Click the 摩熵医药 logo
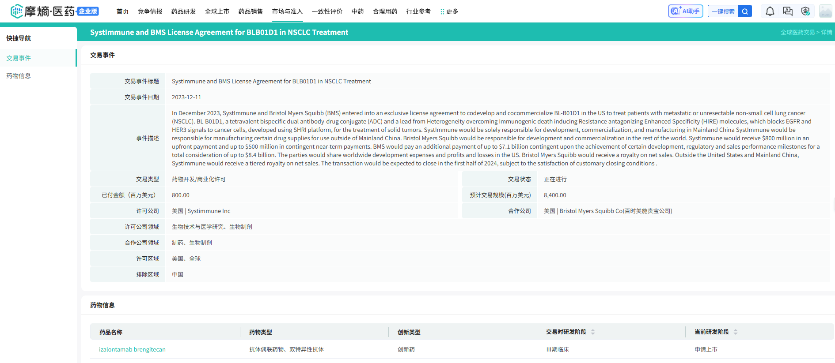This screenshot has width=835, height=363. click(x=49, y=11)
